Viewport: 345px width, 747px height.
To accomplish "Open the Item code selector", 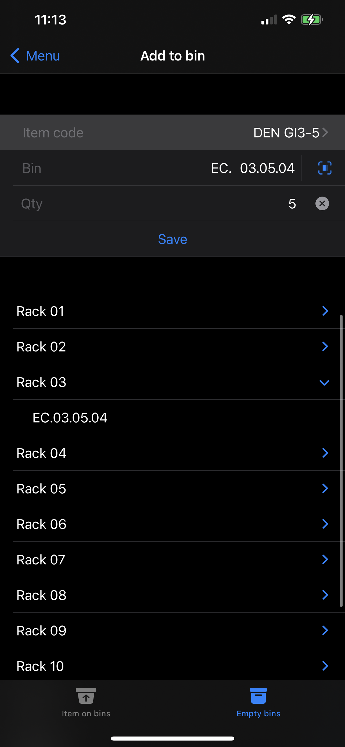I will point(290,133).
